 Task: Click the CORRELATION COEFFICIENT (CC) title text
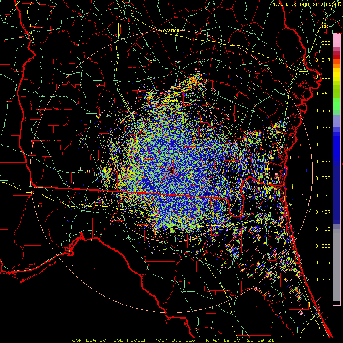[x=120, y=340]
